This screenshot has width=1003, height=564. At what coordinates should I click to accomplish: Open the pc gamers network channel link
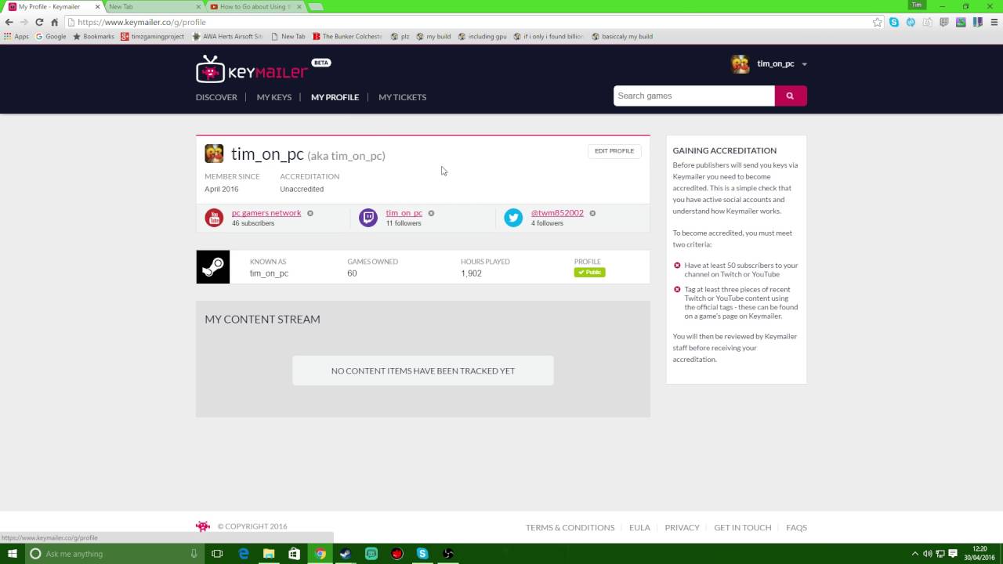point(266,213)
